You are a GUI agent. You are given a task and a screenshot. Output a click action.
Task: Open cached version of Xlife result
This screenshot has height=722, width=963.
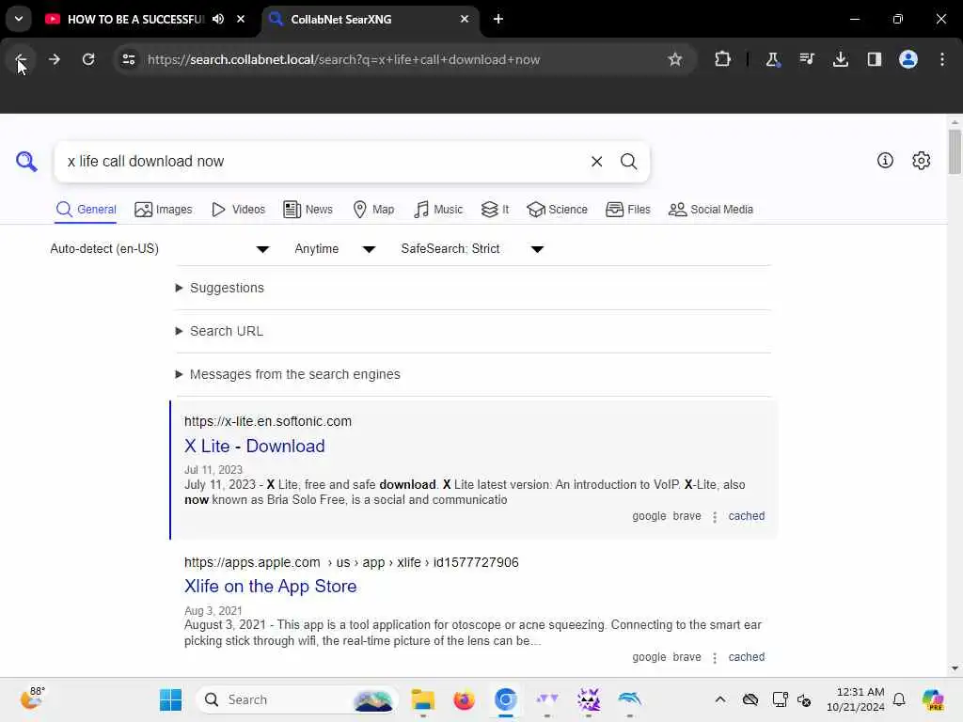click(x=746, y=657)
